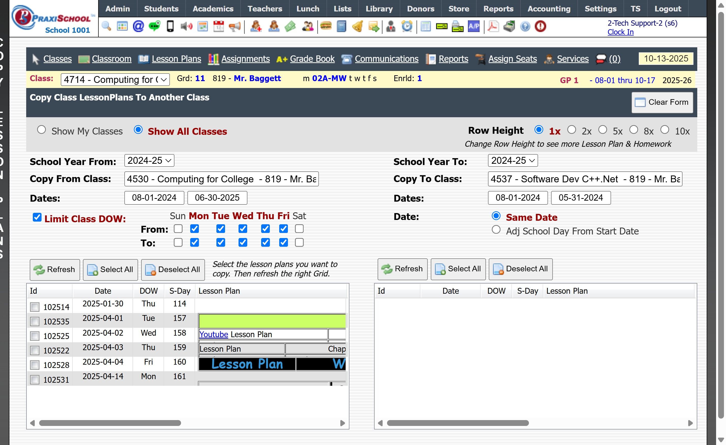Click the red exclamation alert icon
This screenshot has height=445, width=726.
pos(540,26)
